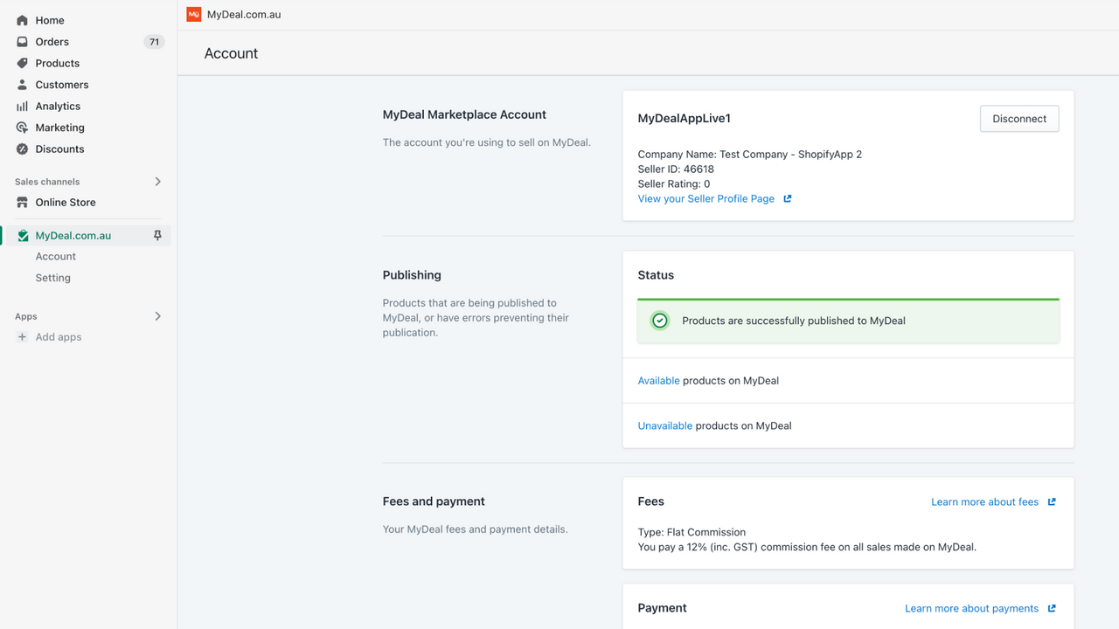The height and width of the screenshot is (629, 1119).
Task: Click the Orders count badge
Action: click(x=154, y=41)
